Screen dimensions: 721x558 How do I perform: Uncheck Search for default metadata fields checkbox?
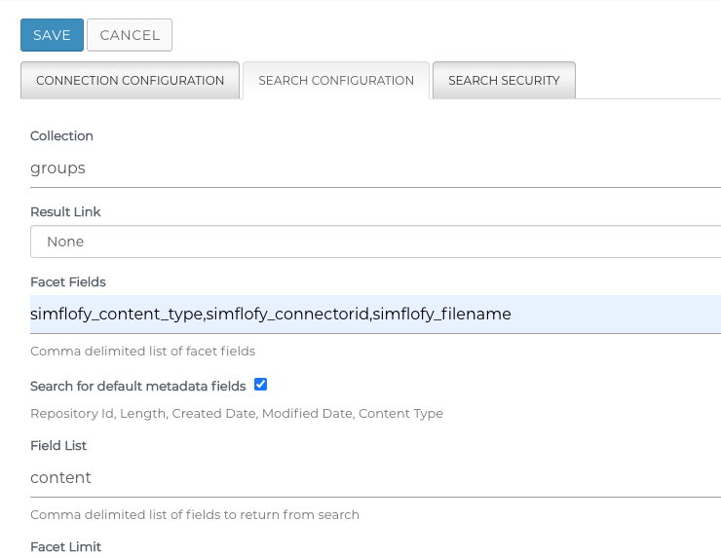pos(260,385)
